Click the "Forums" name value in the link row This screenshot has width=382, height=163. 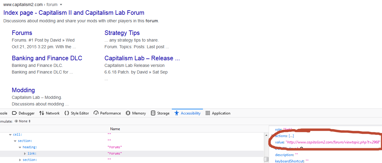pos(115,154)
